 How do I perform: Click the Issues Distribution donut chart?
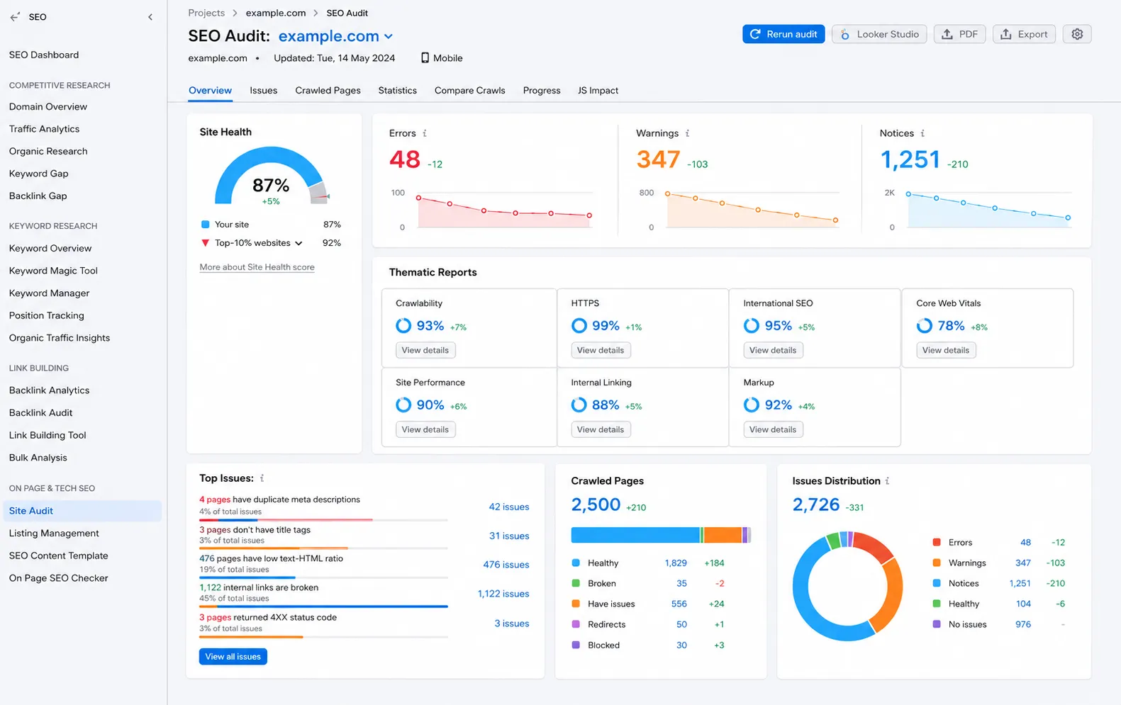pyautogui.click(x=848, y=586)
